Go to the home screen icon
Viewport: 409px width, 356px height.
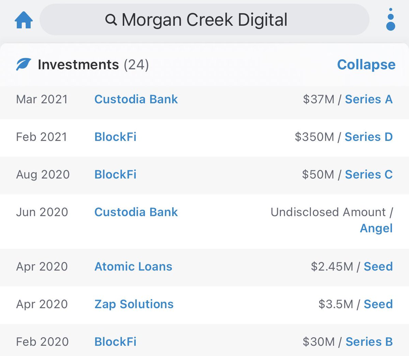pyautogui.click(x=24, y=20)
